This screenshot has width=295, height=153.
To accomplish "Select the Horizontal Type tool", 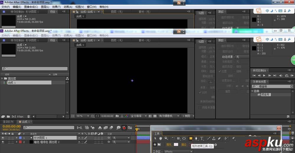I will [x=202, y=138].
